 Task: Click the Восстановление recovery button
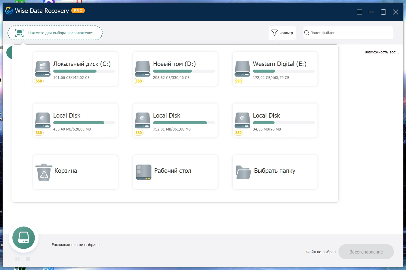click(x=366, y=252)
